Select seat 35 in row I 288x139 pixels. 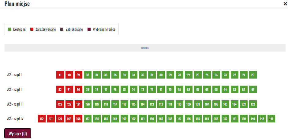click(115, 75)
